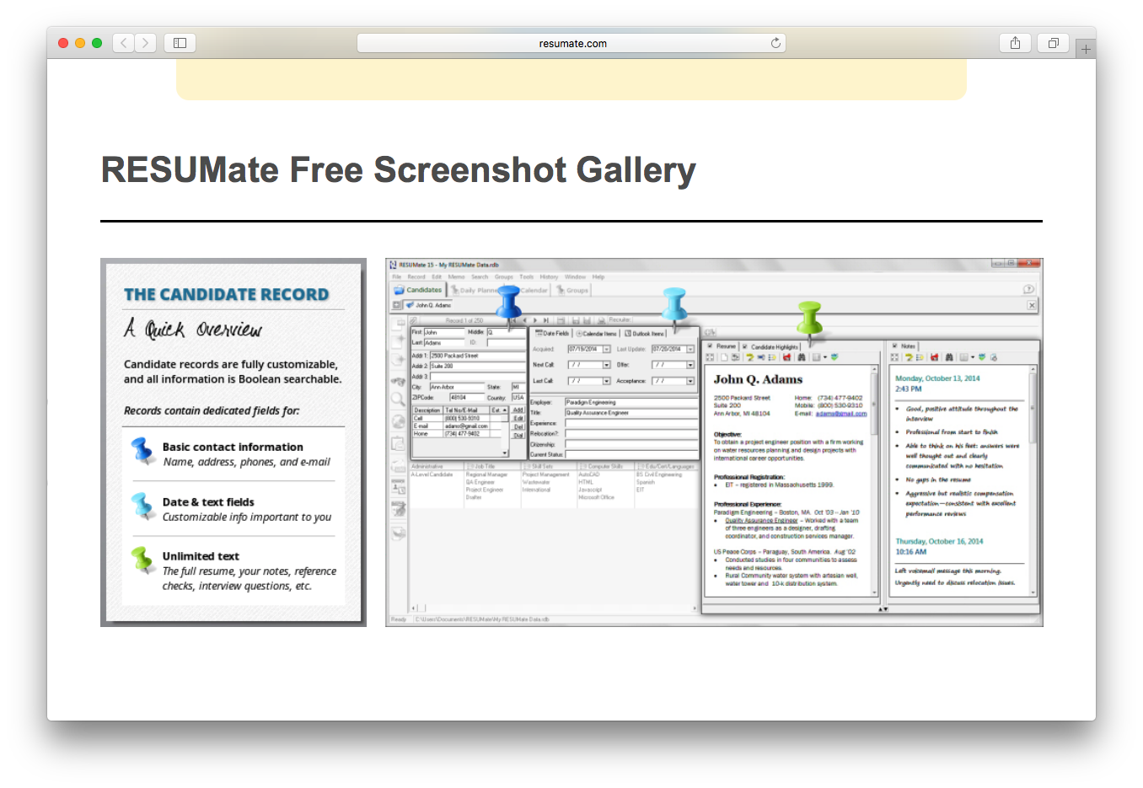Click the handshake icon in RESUMate left sidebar
The image size is (1143, 788).
tap(398, 381)
